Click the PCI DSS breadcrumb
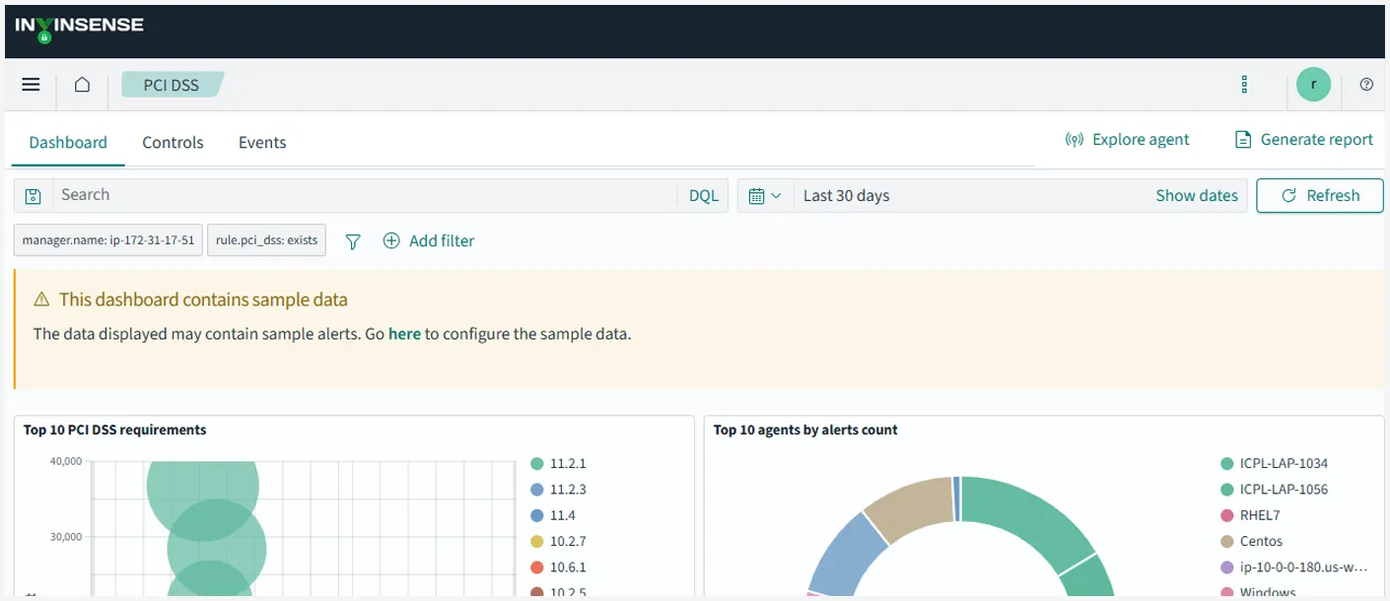 click(x=172, y=85)
